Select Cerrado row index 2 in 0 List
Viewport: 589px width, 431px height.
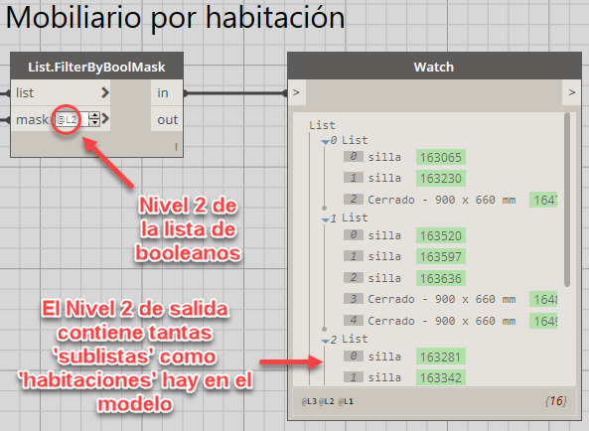[450, 200]
